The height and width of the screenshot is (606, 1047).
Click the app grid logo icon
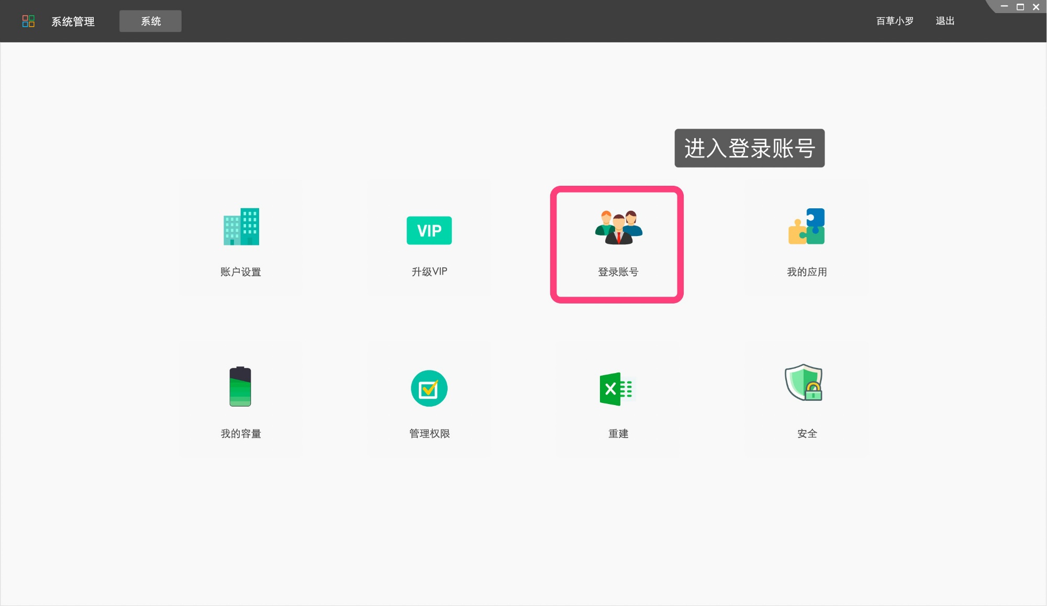(28, 21)
